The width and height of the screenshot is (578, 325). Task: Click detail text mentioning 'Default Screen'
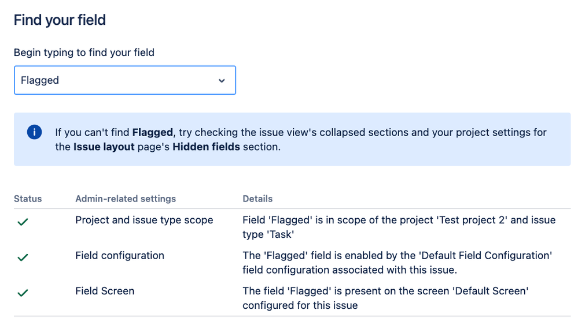point(385,298)
